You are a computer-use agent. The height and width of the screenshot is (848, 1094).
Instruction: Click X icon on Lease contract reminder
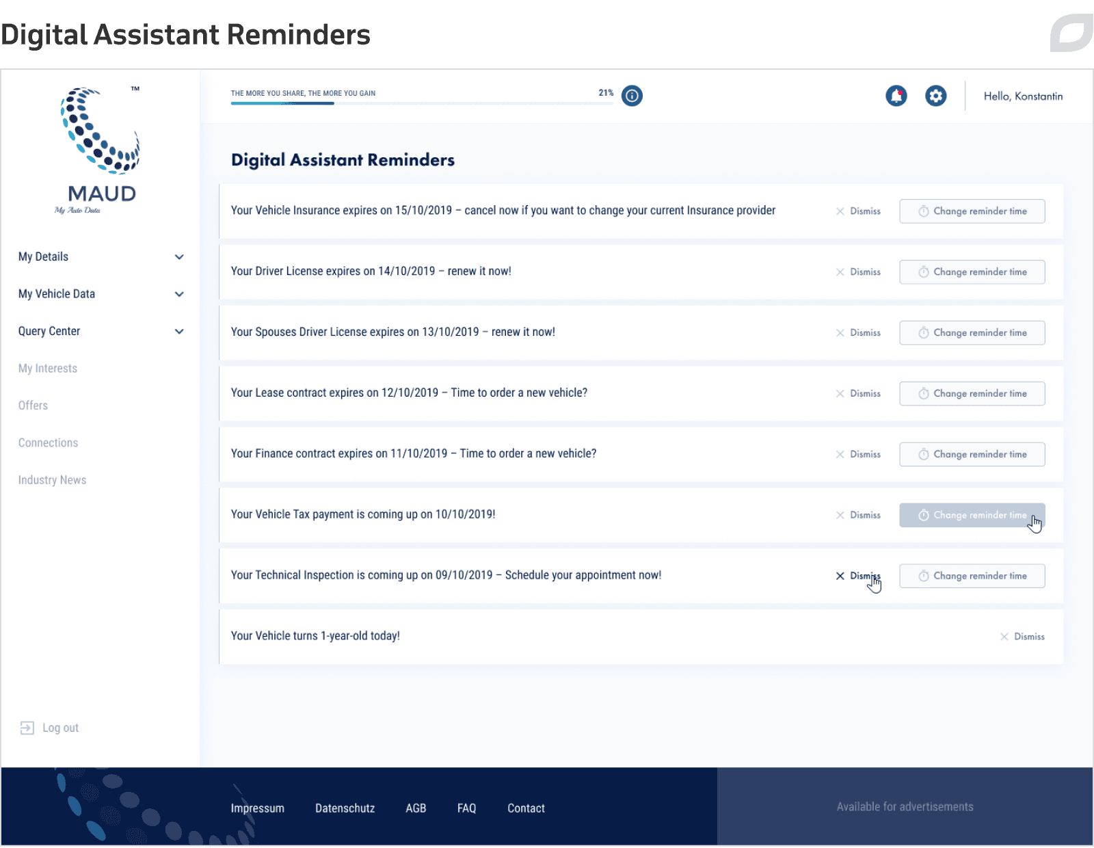(x=840, y=394)
